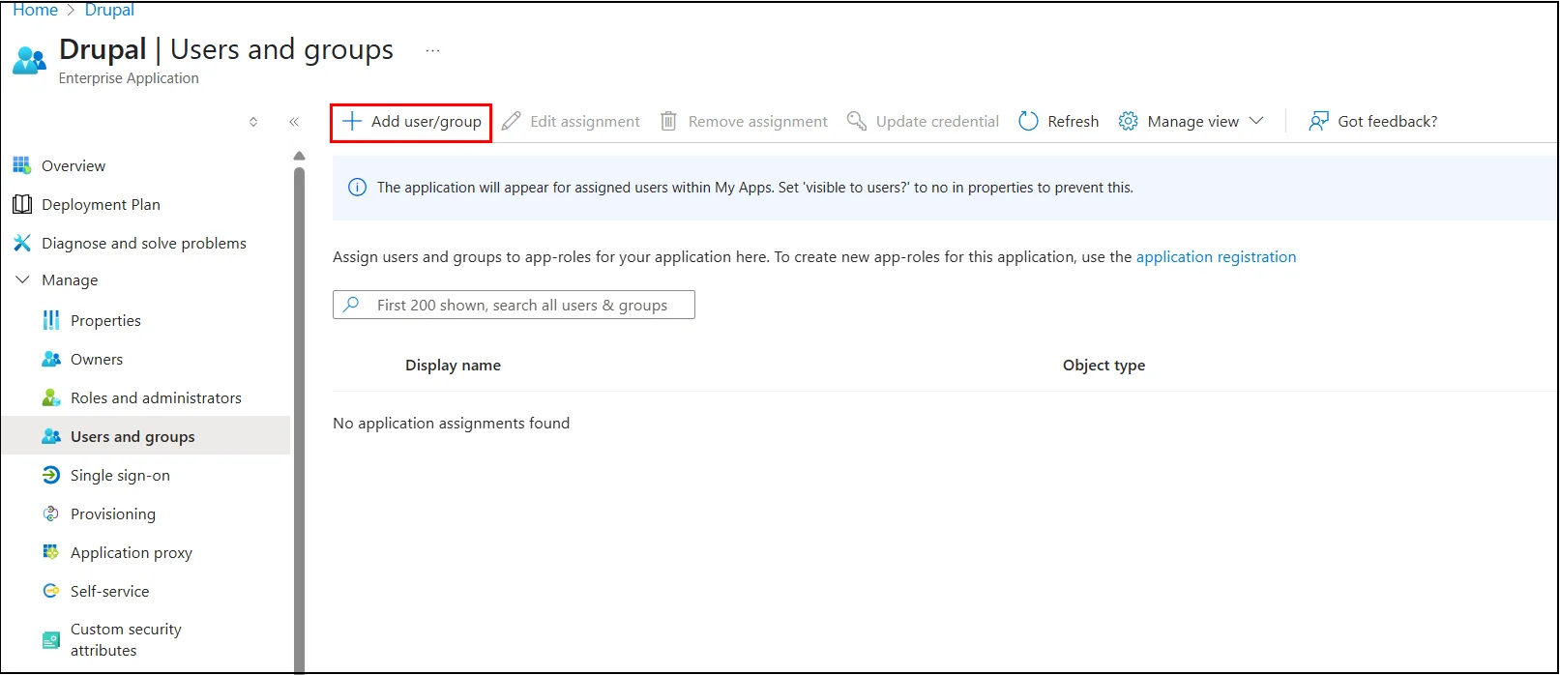Click the Diagnose and solve problems wrench icon
Screen dimensions: 1560x675
(21, 243)
